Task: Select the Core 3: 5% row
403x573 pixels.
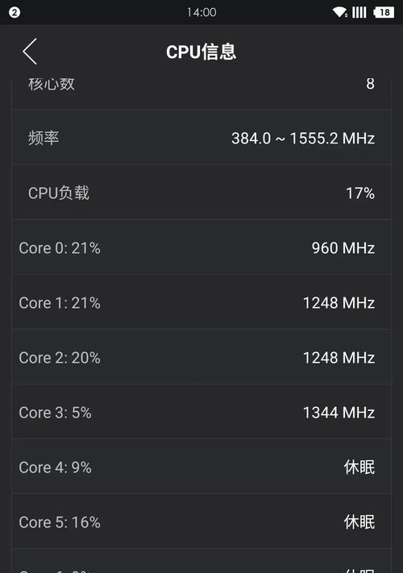Action: pyautogui.click(x=201, y=412)
